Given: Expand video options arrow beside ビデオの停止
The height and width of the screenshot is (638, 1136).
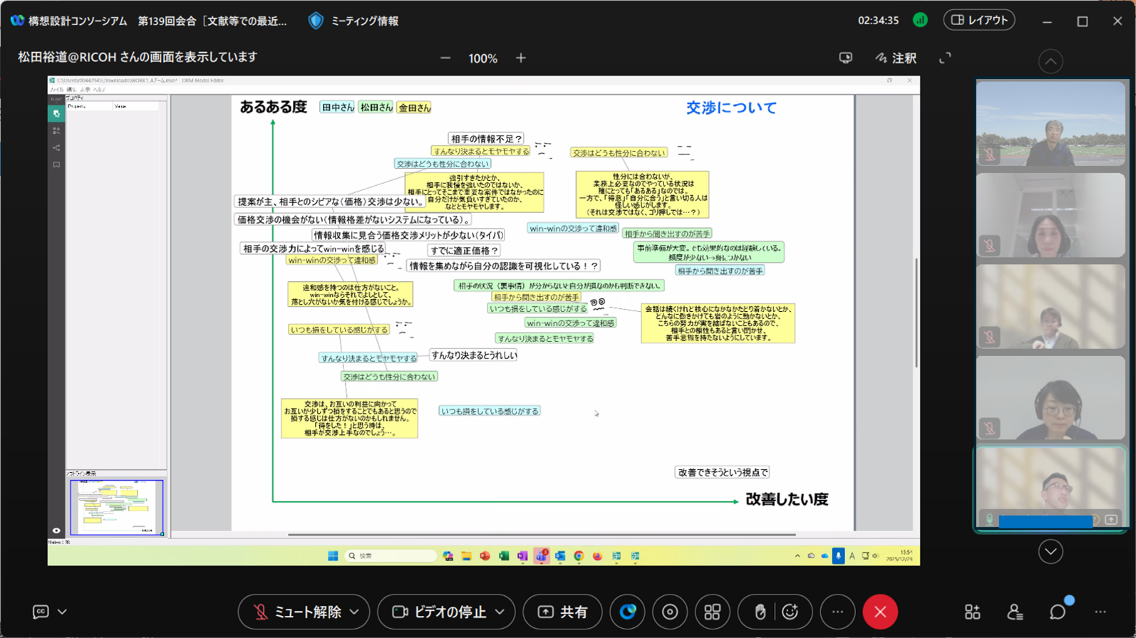Looking at the screenshot, I should [500, 612].
